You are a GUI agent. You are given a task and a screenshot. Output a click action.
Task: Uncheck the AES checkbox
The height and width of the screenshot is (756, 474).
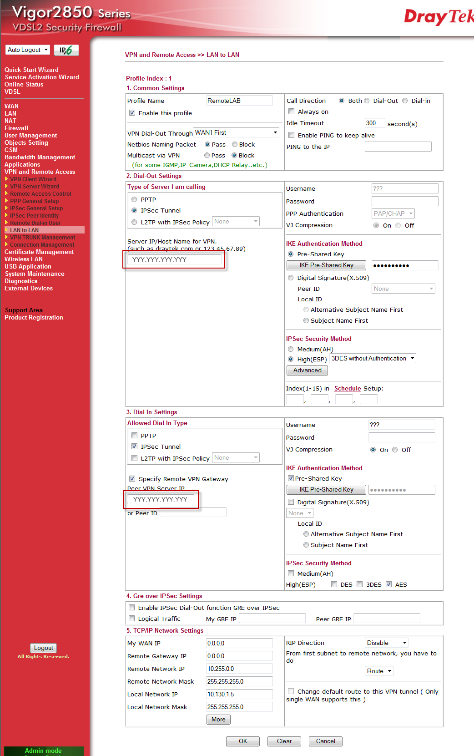pyautogui.click(x=389, y=584)
